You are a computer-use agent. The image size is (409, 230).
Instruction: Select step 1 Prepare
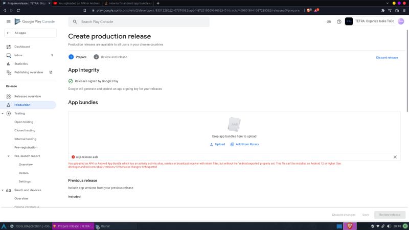[78, 57]
